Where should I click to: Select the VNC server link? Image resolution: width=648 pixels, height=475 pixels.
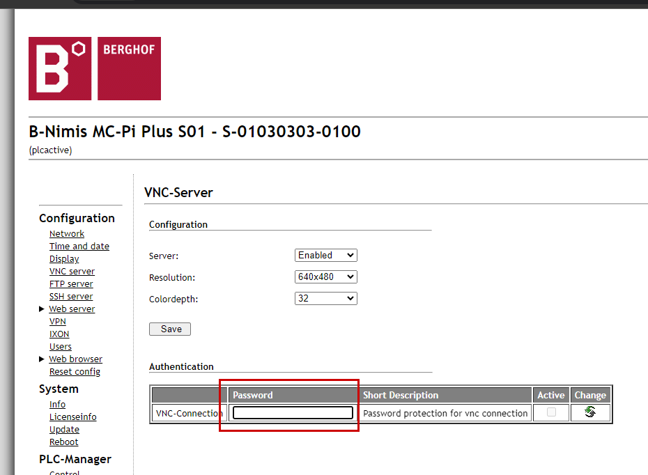[x=72, y=272]
